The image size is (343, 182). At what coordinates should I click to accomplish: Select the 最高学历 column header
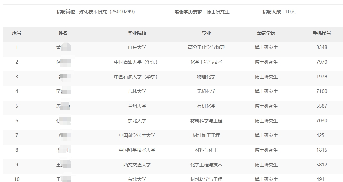coord(266,33)
